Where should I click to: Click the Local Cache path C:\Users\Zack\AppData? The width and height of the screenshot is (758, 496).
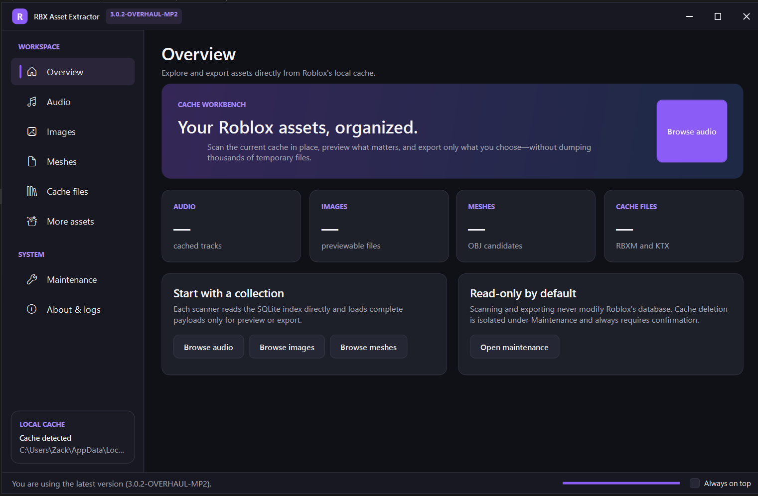[72, 450]
